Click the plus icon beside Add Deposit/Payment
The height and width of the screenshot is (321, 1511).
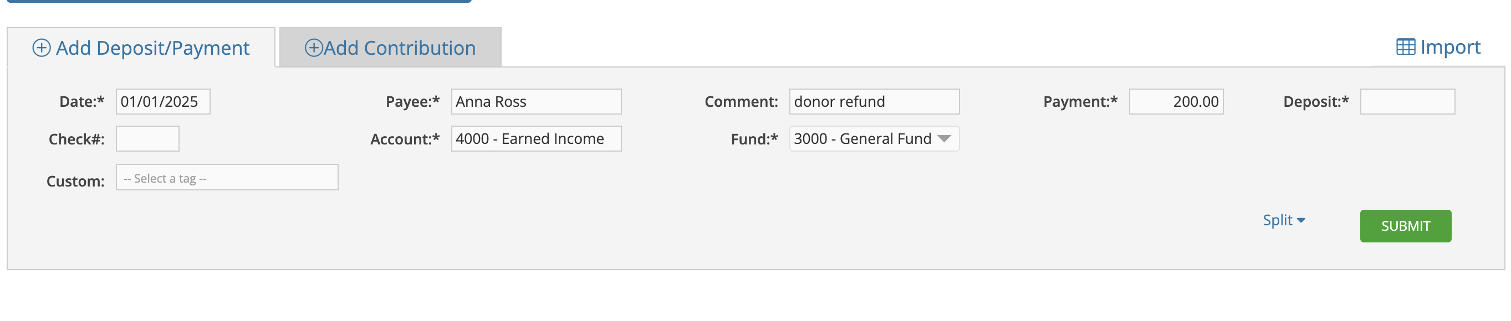pos(41,48)
